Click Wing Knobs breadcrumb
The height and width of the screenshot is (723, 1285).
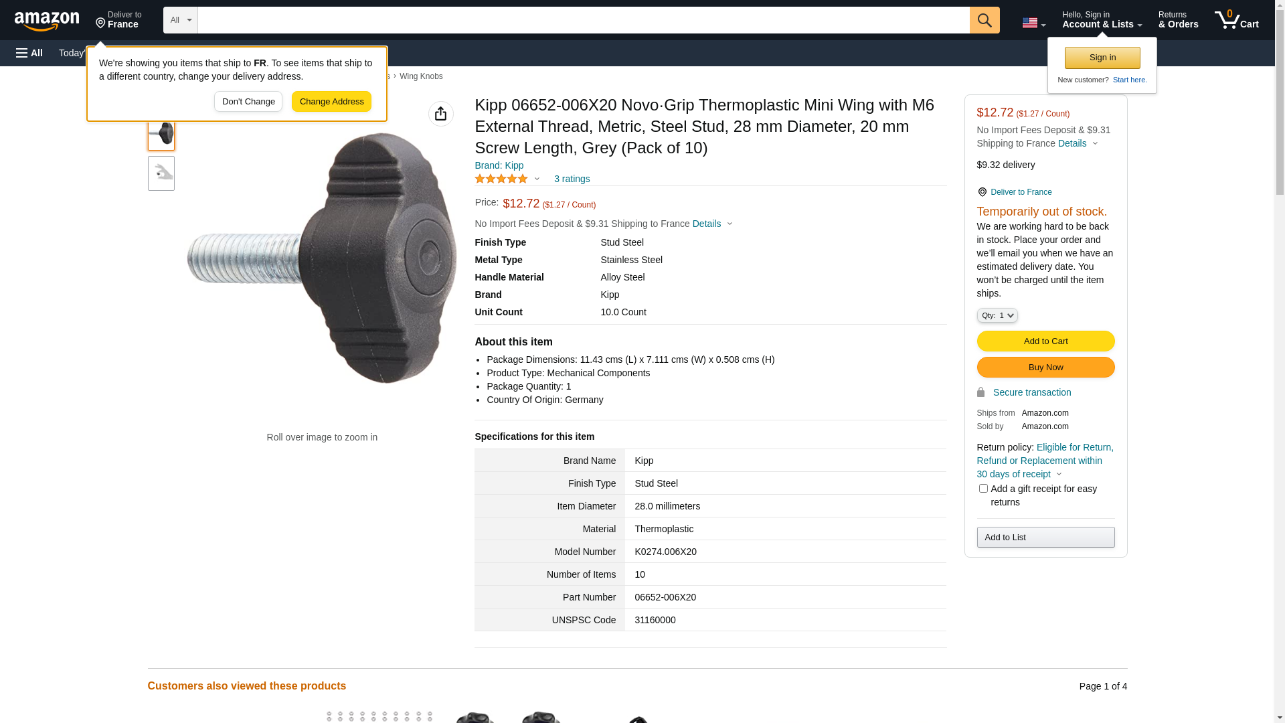pyautogui.click(x=420, y=76)
